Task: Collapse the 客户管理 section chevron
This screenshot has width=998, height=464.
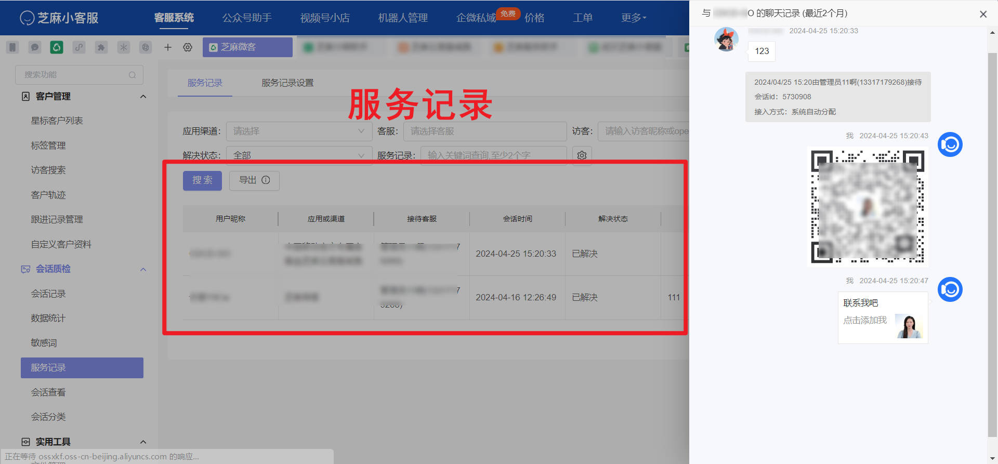Action: click(143, 97)
